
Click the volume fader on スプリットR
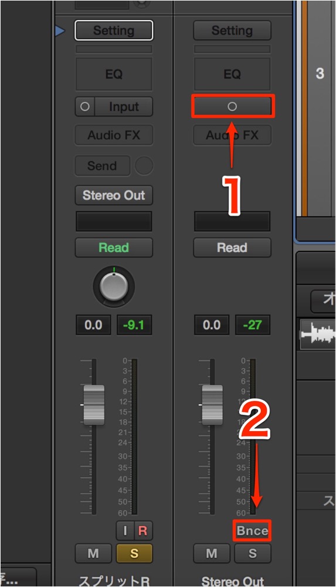94,405
